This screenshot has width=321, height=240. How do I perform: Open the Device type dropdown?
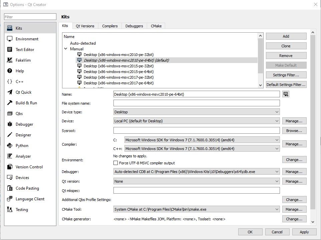(197, 112)
